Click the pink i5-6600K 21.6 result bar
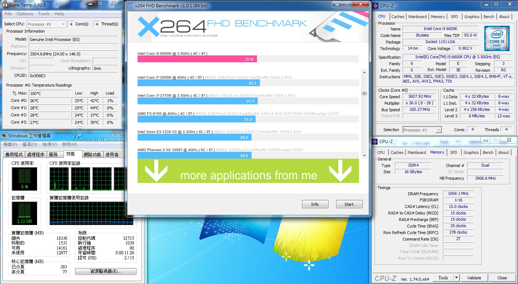518x284 pixels. tap(197, 59)
